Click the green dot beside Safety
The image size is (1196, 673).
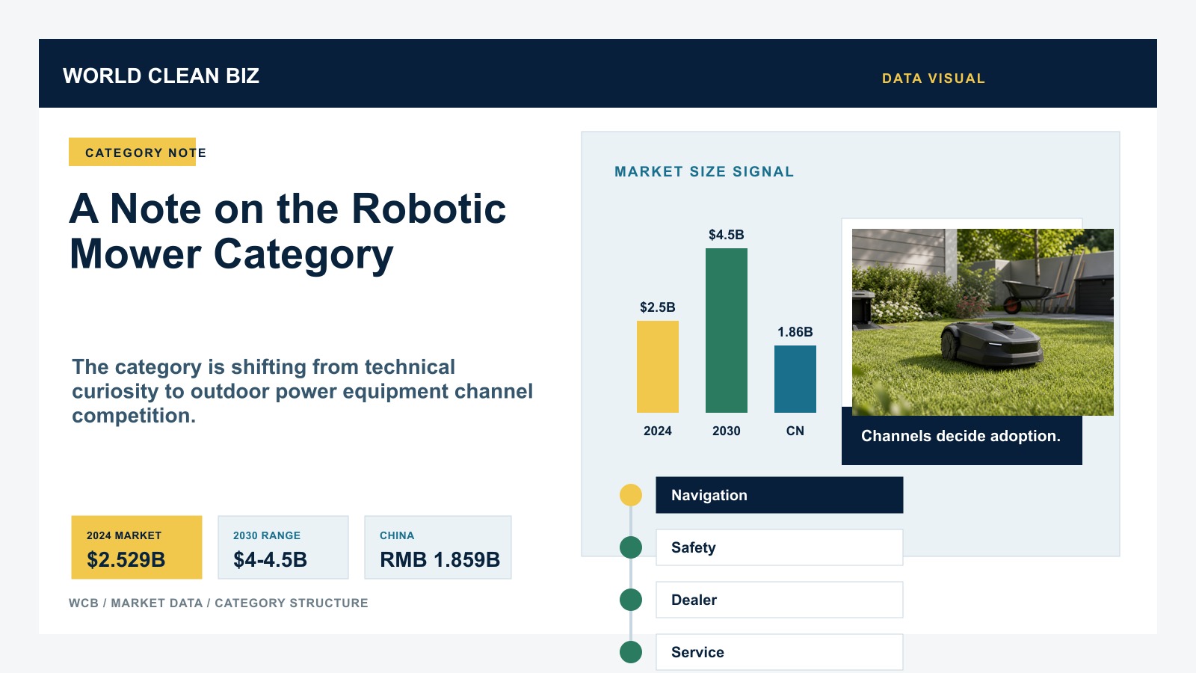point(631,547)
